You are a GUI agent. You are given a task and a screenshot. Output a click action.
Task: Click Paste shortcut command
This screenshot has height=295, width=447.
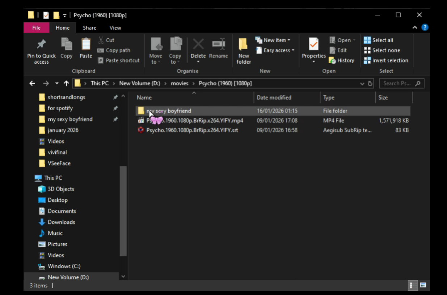[x=118, y=60]
